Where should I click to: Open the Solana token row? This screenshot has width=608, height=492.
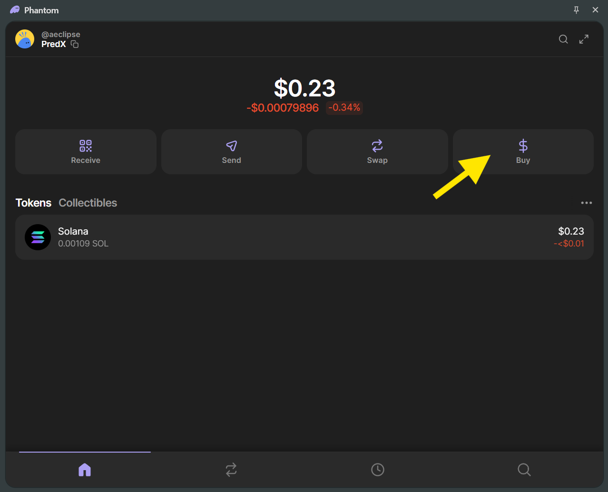(304, 237)
